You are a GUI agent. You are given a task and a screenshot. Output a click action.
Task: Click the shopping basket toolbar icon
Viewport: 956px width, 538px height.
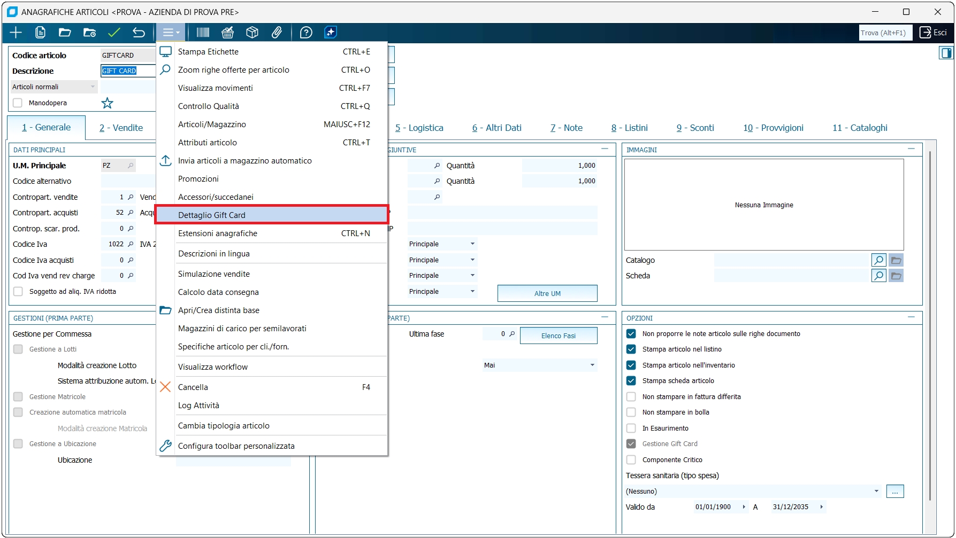pos(228,33)
